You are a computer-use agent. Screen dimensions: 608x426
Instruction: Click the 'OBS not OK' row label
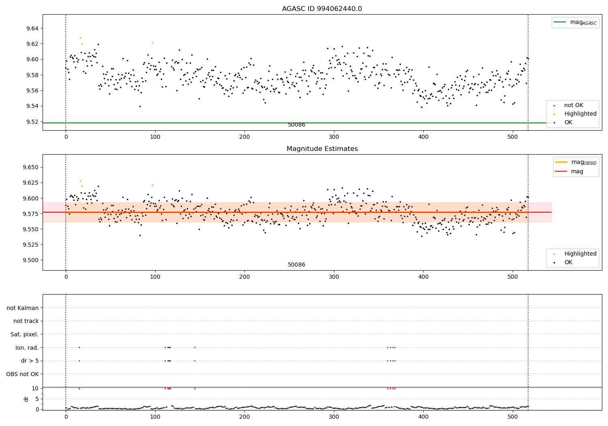tap(23, 374)
